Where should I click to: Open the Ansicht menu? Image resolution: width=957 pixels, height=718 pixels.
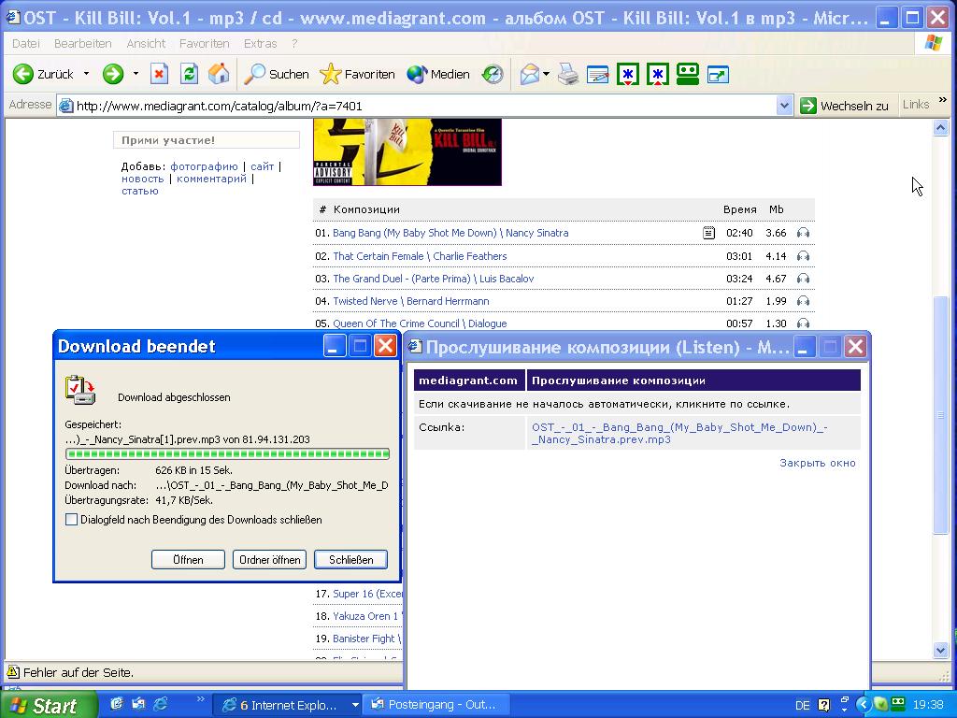[x=146, y=43]
